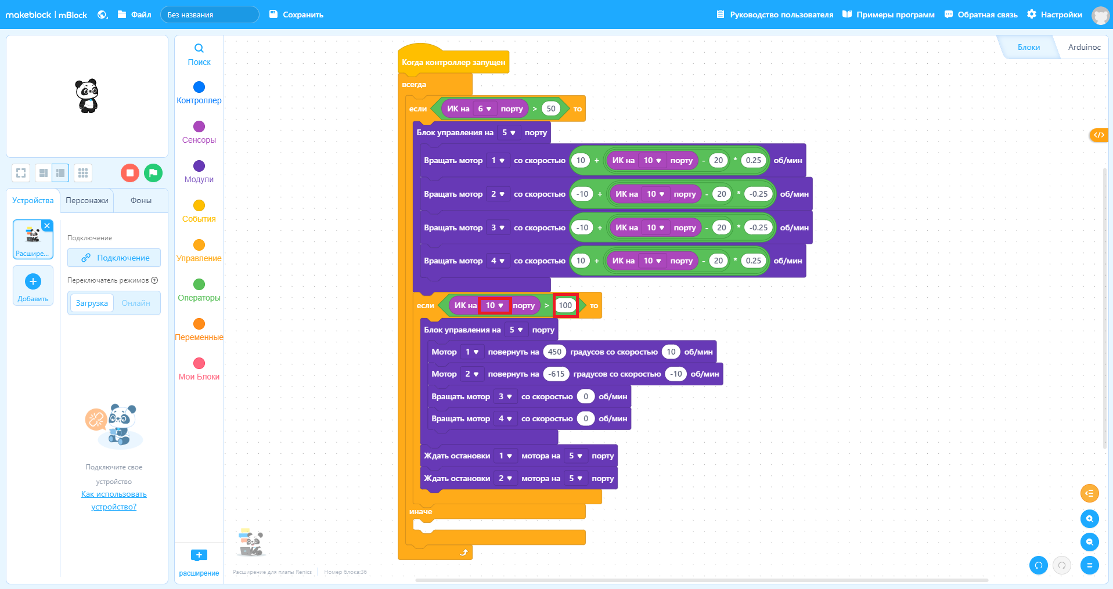Select the Расшире... device thumbnail
The image size is (1113, 589).
(33, 239)
